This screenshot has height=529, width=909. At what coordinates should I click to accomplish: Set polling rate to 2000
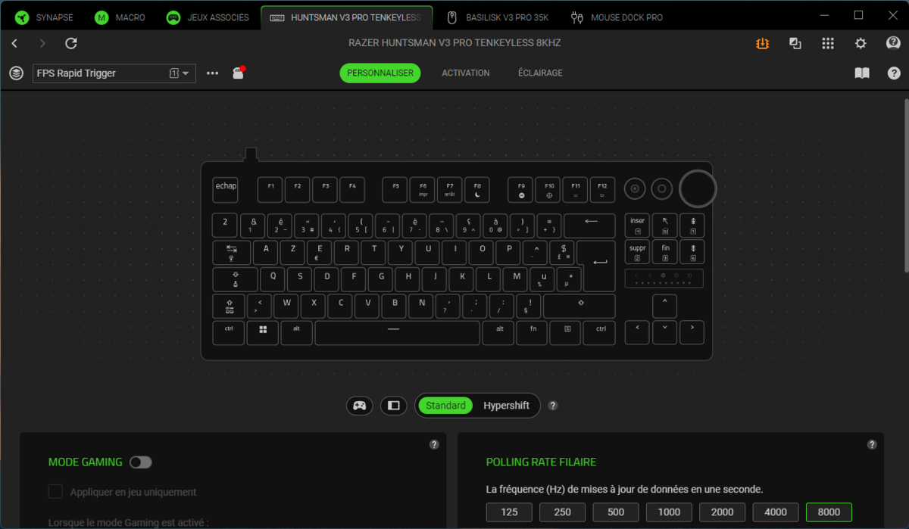pyautogui.click(x=723, y=512)
